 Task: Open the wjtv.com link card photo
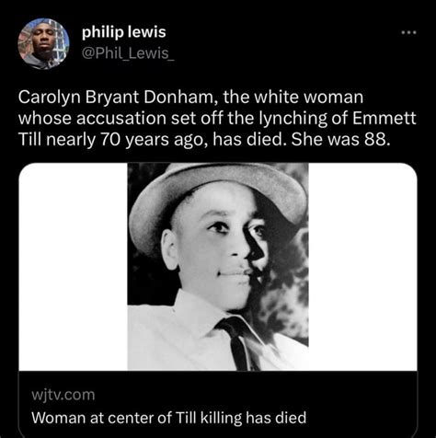218,266
